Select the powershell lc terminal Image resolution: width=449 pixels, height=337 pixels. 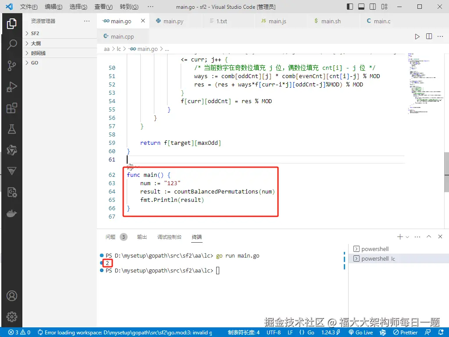click(x=399, y=258)
